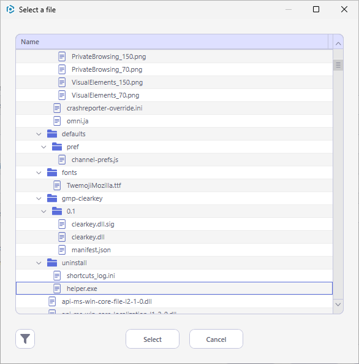Collapse the pref subfolder
The image size is (359, 364).
(43, 147)
